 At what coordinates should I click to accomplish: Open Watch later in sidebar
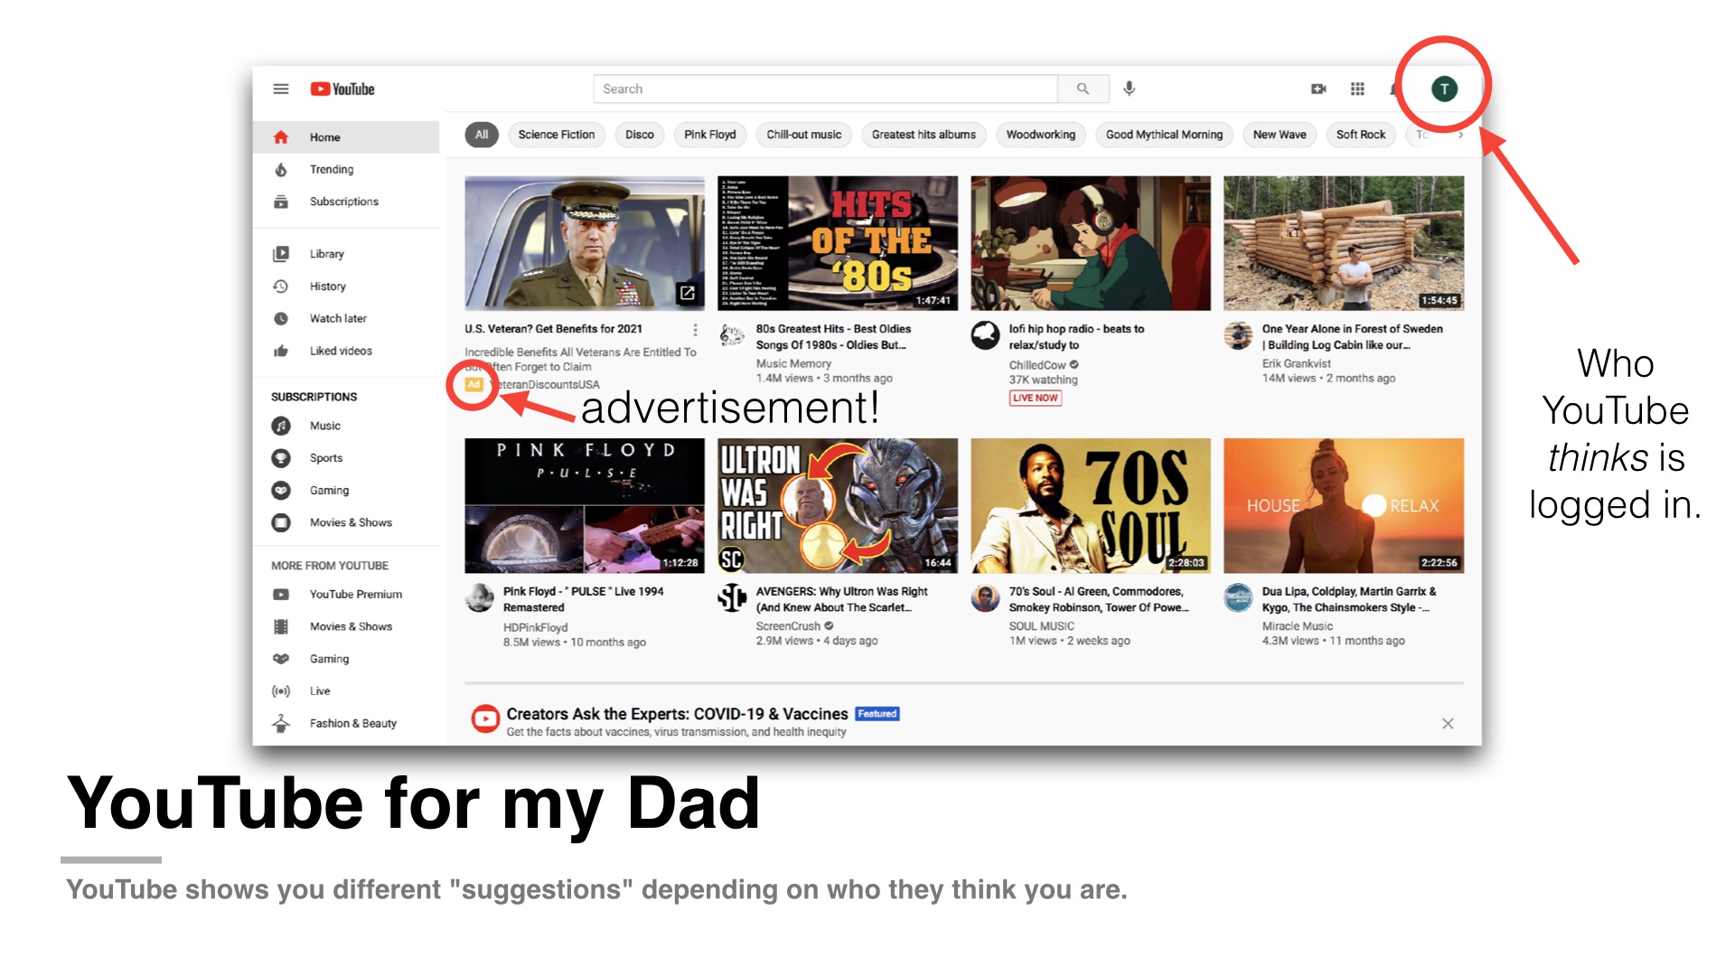tap(347, 318)
